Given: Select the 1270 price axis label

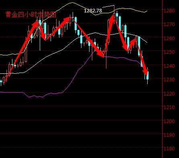Looking at the screenshot, I should [x=169, y=24].
